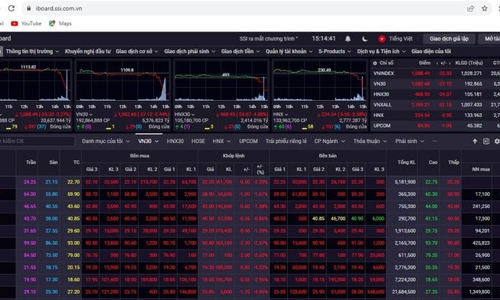Expand Danh mục của tôi list
Viewport: 500px width, 300px height.
(x=106, y=141)
